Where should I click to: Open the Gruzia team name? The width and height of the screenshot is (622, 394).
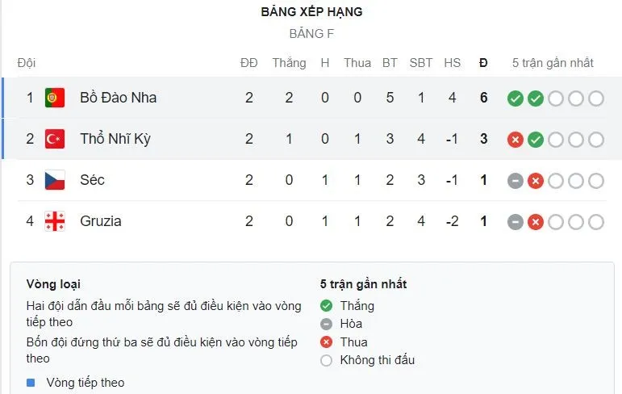tap(101, 221)
